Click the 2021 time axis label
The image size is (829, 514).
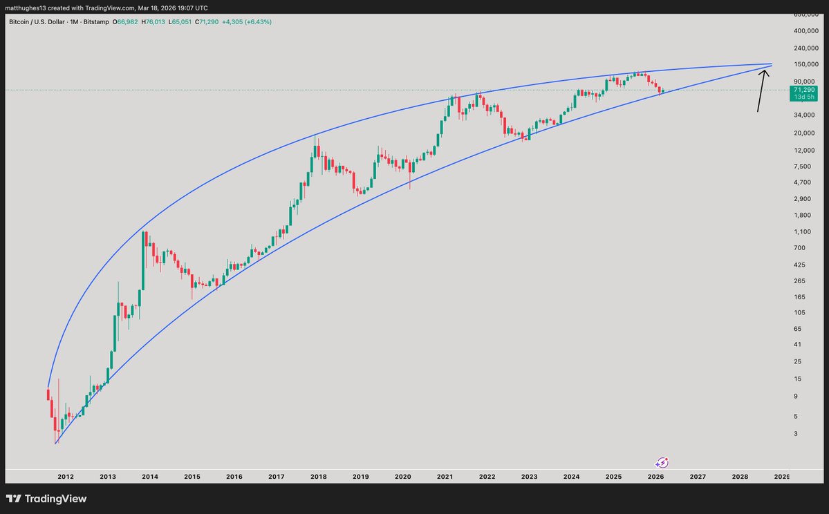pos(445,477)
